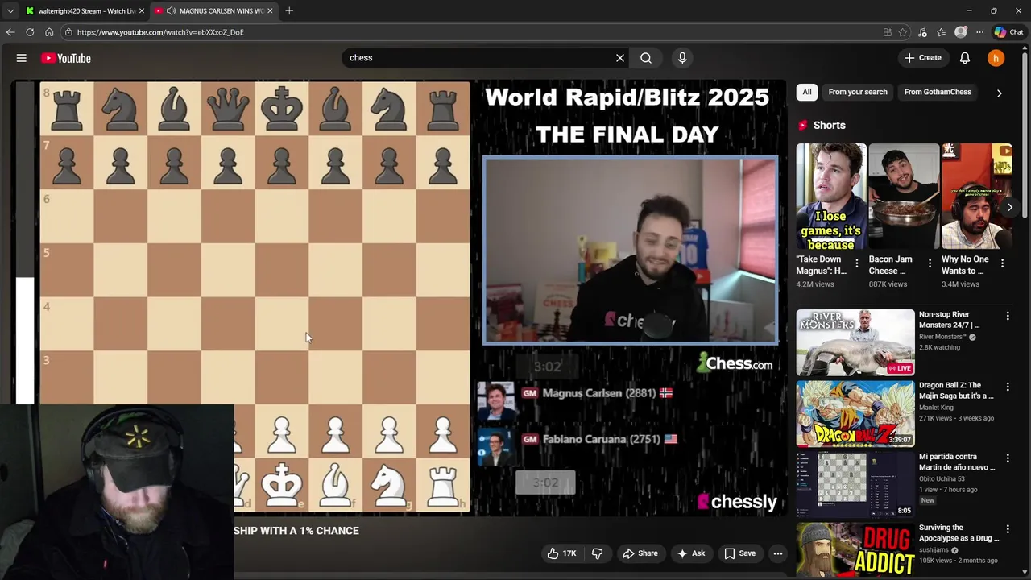Start voice search with the microphone
The image size is (1031, 580).
pos(682,58)
